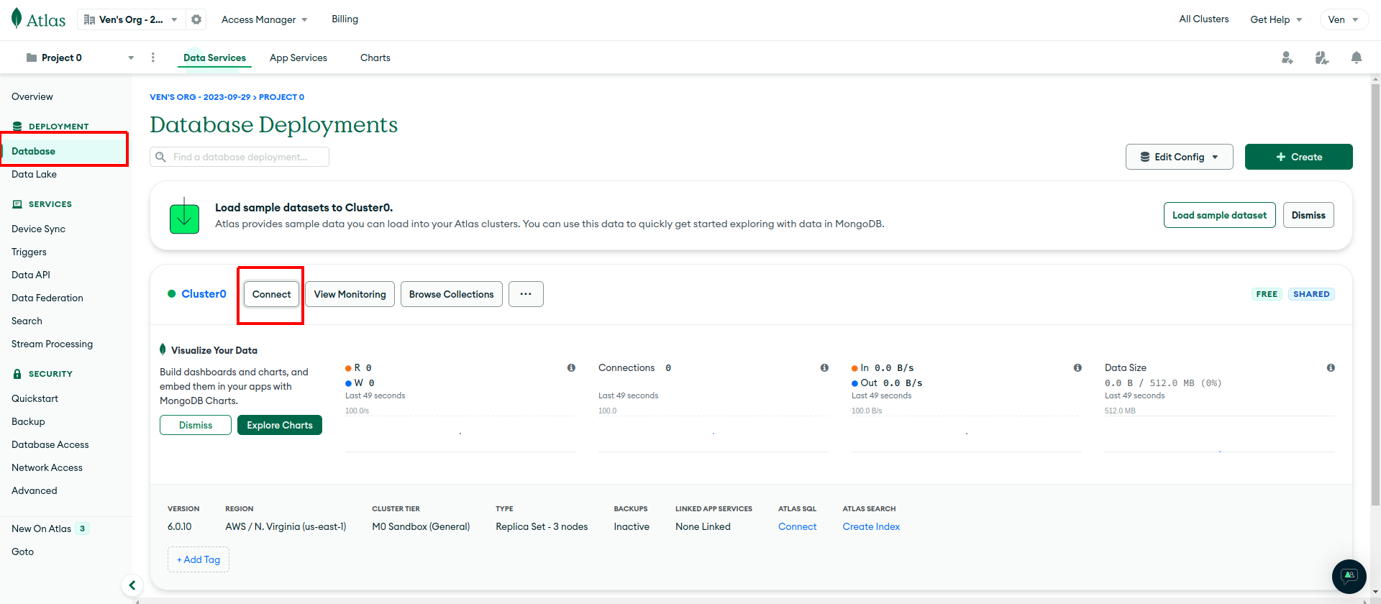Expand Get Help dropdown
Screen dimensions: 1381x604
point(1276,19)
